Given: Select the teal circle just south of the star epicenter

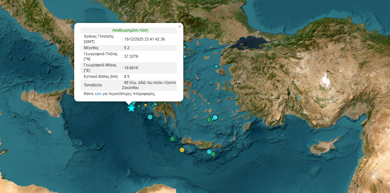Looking at the screenshot, I should pos(150,117).
